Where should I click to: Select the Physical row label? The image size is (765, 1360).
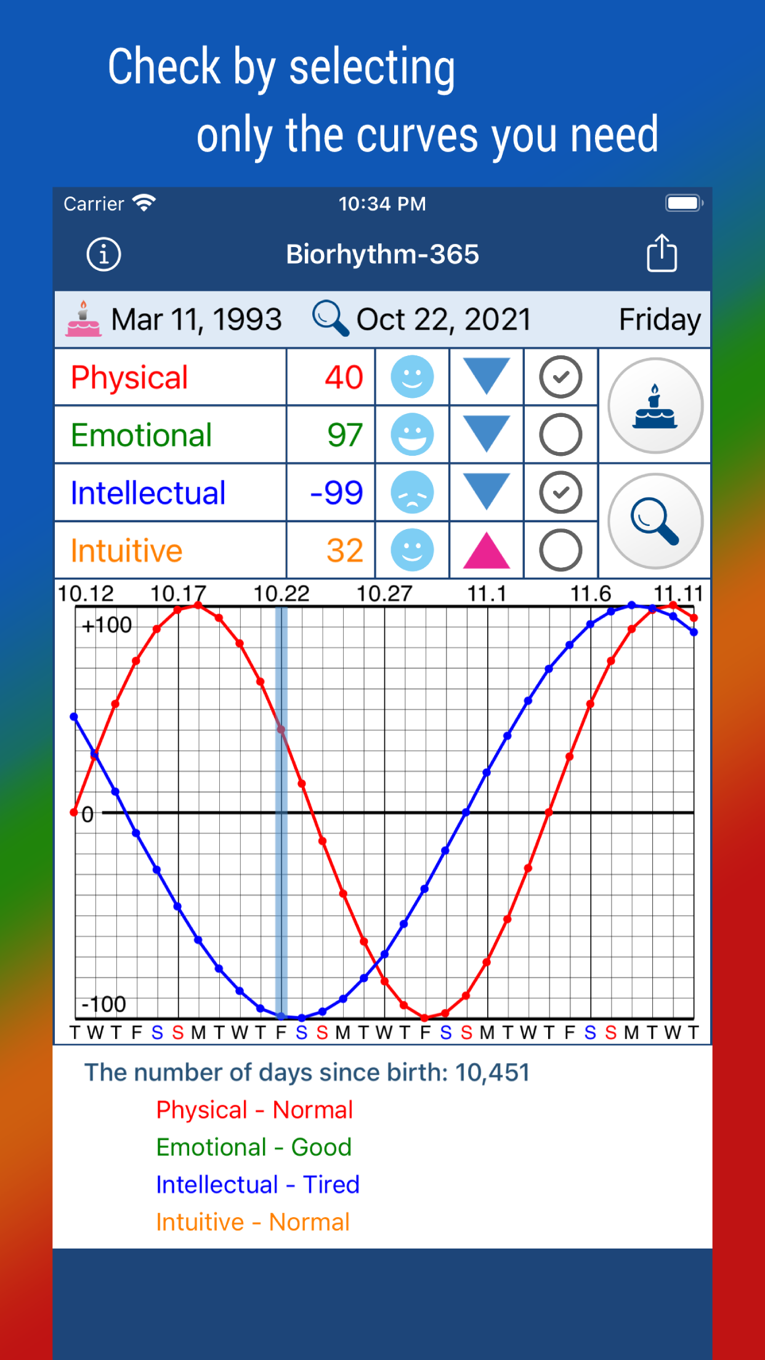coord(129,378)
